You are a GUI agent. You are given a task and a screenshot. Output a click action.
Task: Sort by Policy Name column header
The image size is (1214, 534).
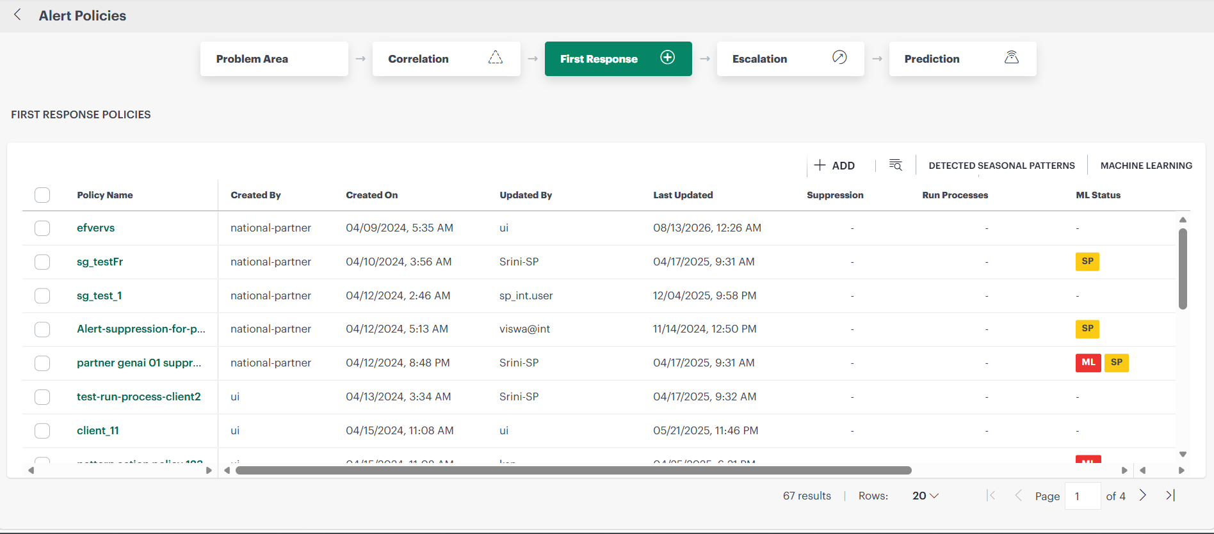pyautogui.click(x=105, y=195)
